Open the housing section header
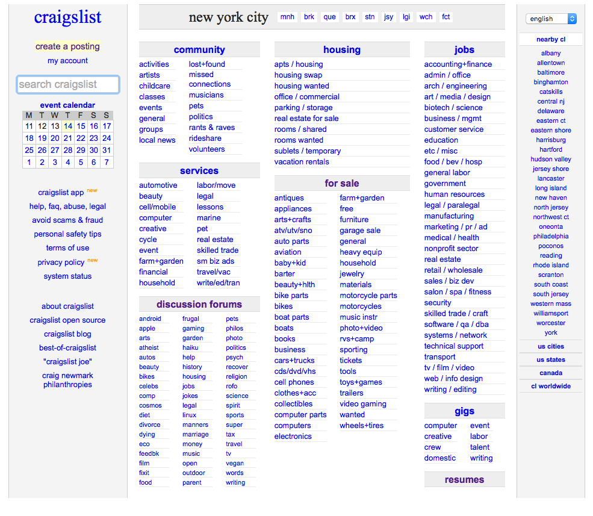This screenshot has width=593, height=516. coord(342,49)
